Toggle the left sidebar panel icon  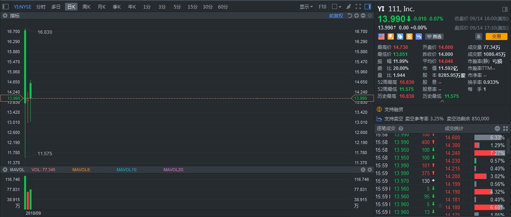tap(5, 7)
